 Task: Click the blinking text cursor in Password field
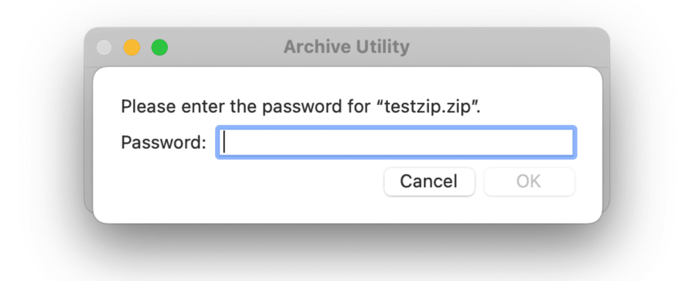225,142
